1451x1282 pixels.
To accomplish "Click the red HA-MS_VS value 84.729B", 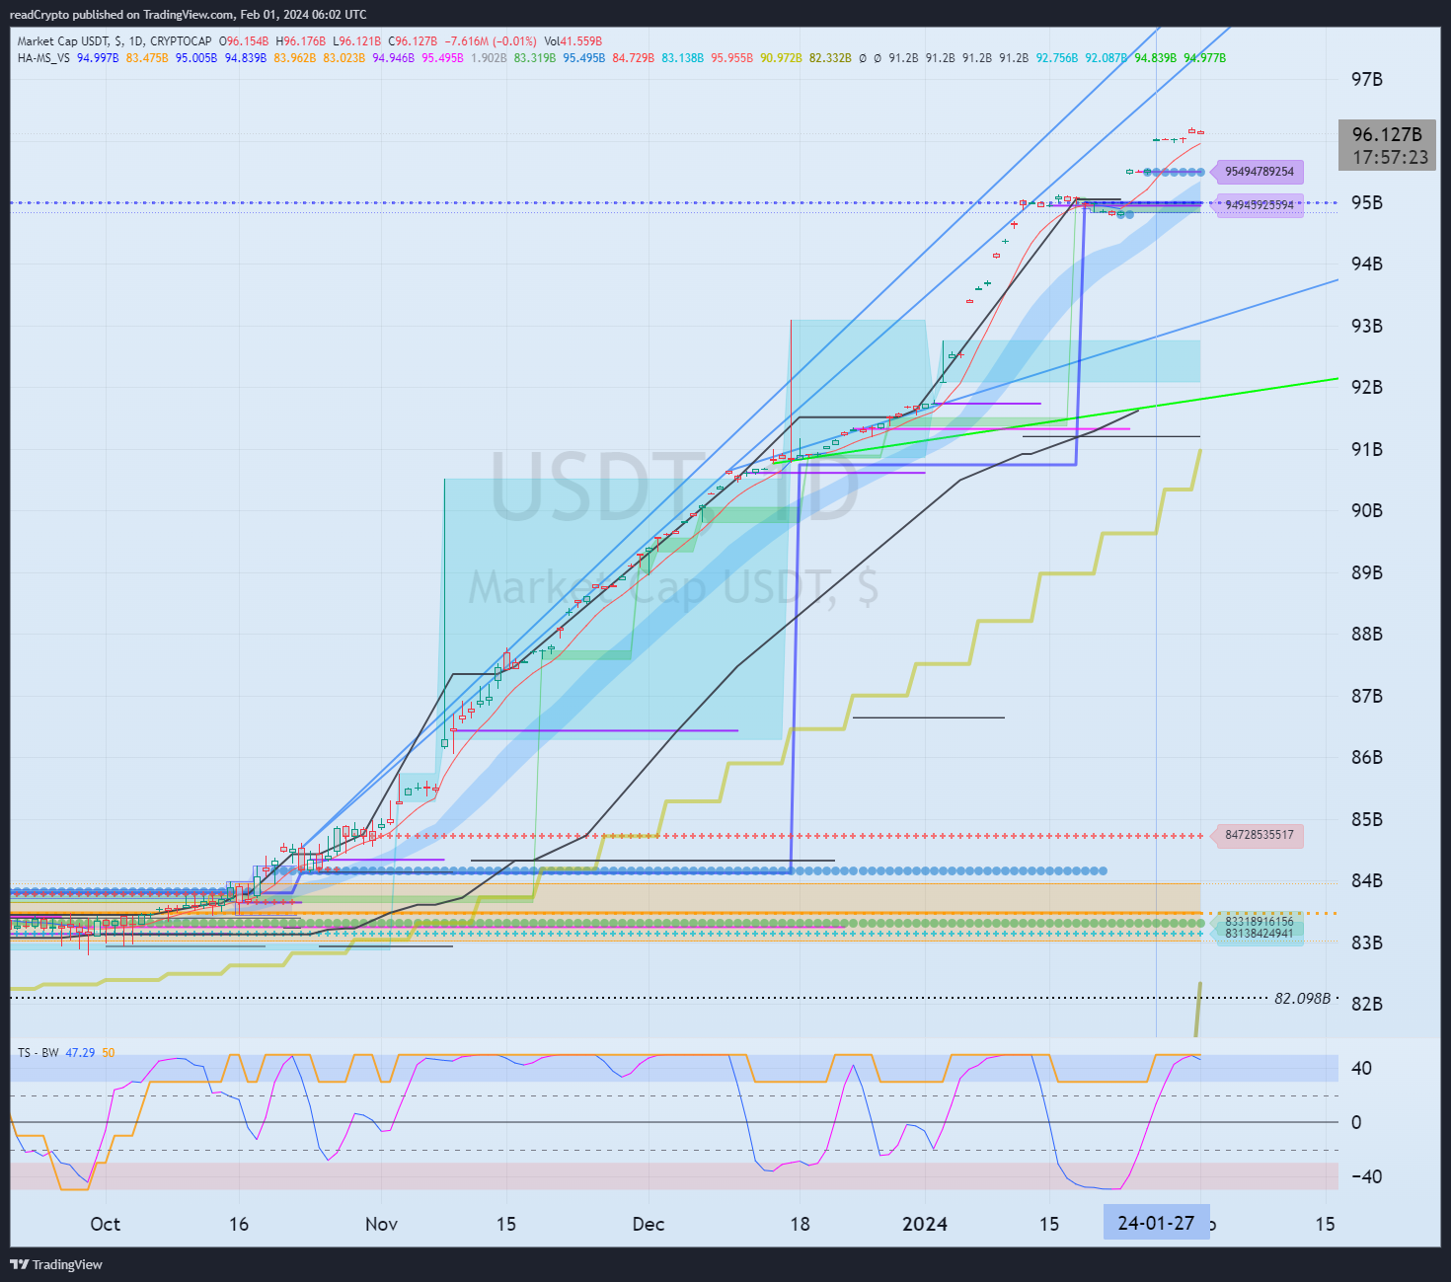I will (634, 58).
